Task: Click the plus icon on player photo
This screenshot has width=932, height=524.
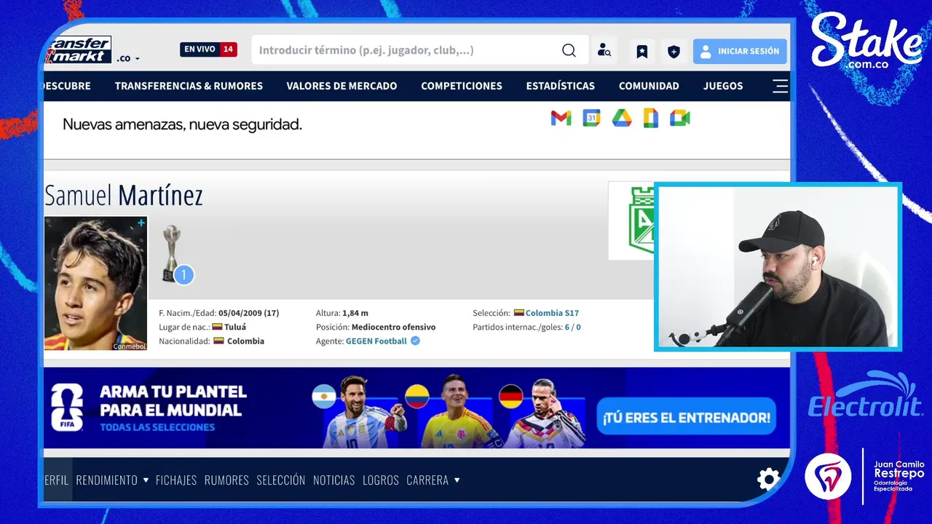Action: (x=141, y=223)
